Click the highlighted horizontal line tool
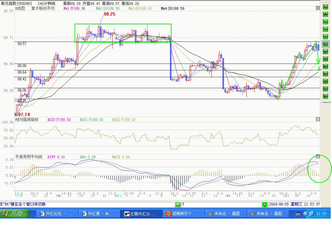This screenshot has height=249, width=332. [x=326, y=44]
